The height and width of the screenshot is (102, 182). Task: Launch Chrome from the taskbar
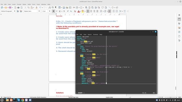tap(22, 100)
